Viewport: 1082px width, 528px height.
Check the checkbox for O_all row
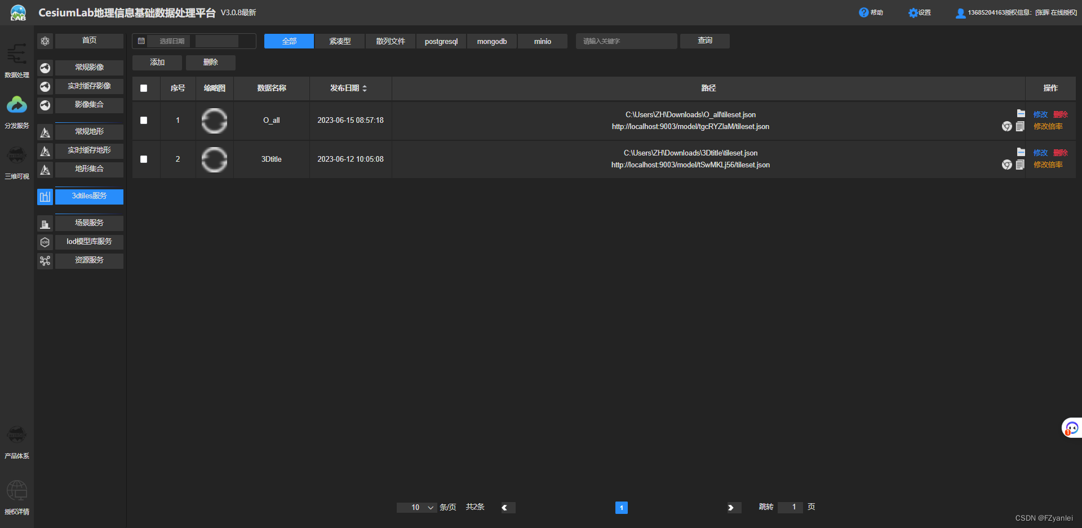point(144,121)
